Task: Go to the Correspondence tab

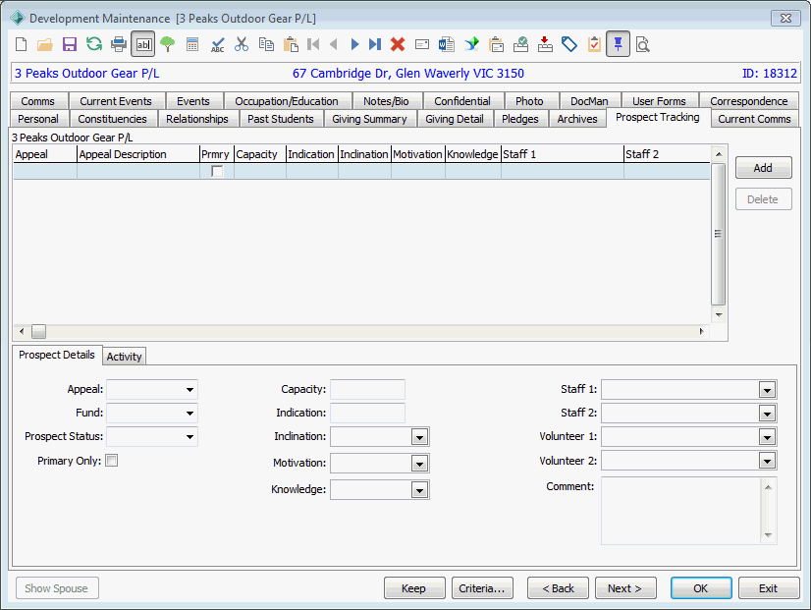Action: tap(748, 101)
